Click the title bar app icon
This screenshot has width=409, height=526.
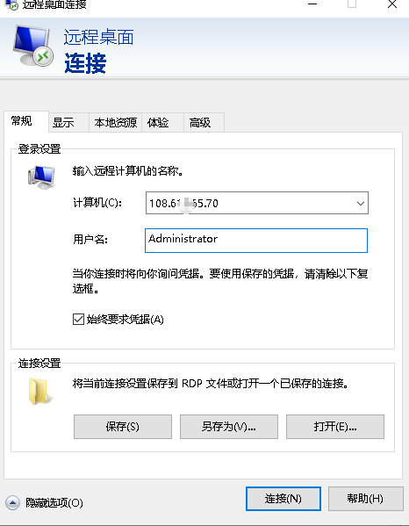(x=11, y=4)
